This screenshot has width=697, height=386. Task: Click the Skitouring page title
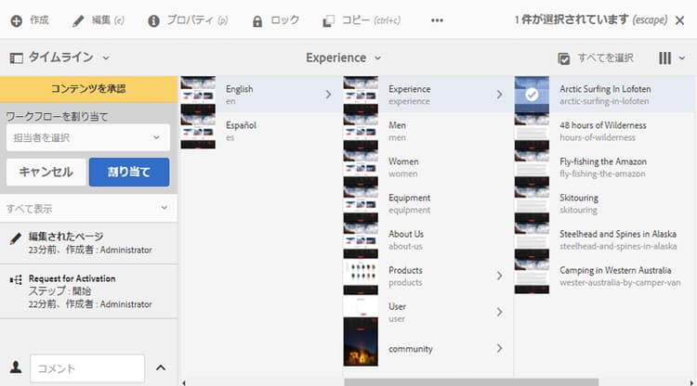point(579,198)
